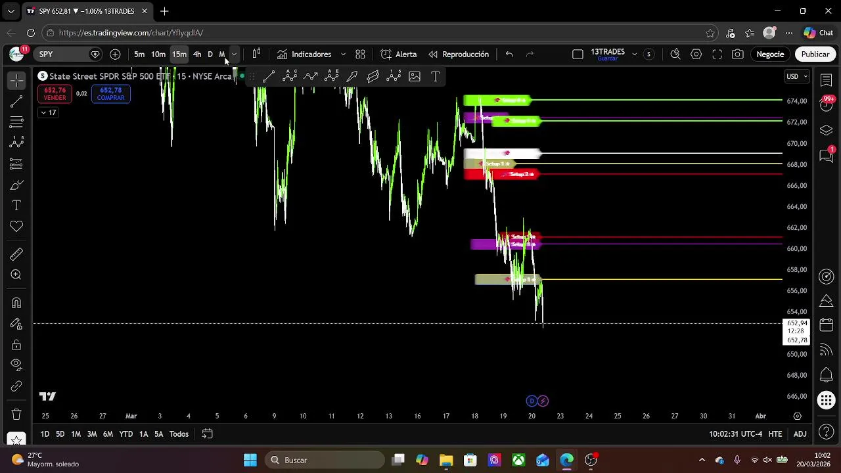The height and width of the screenshot is (473, 841).
Task: Toggle ADJ price adjustment
Action: coord(800,434)
